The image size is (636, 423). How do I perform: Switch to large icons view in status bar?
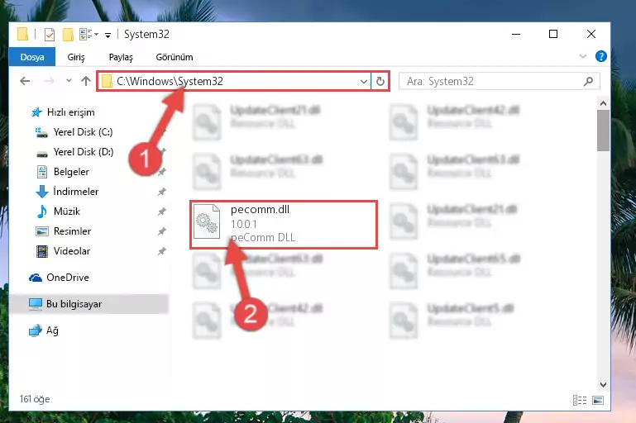pyautogui.click(x=598, y=401)
